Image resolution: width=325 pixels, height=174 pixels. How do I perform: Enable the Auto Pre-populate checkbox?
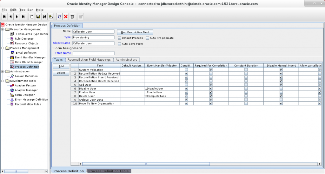[148, 38]
